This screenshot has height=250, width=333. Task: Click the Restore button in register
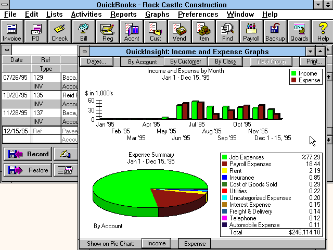[28, 170]
